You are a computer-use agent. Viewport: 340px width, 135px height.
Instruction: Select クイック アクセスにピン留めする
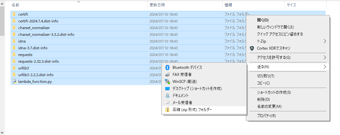coord(280,34)
